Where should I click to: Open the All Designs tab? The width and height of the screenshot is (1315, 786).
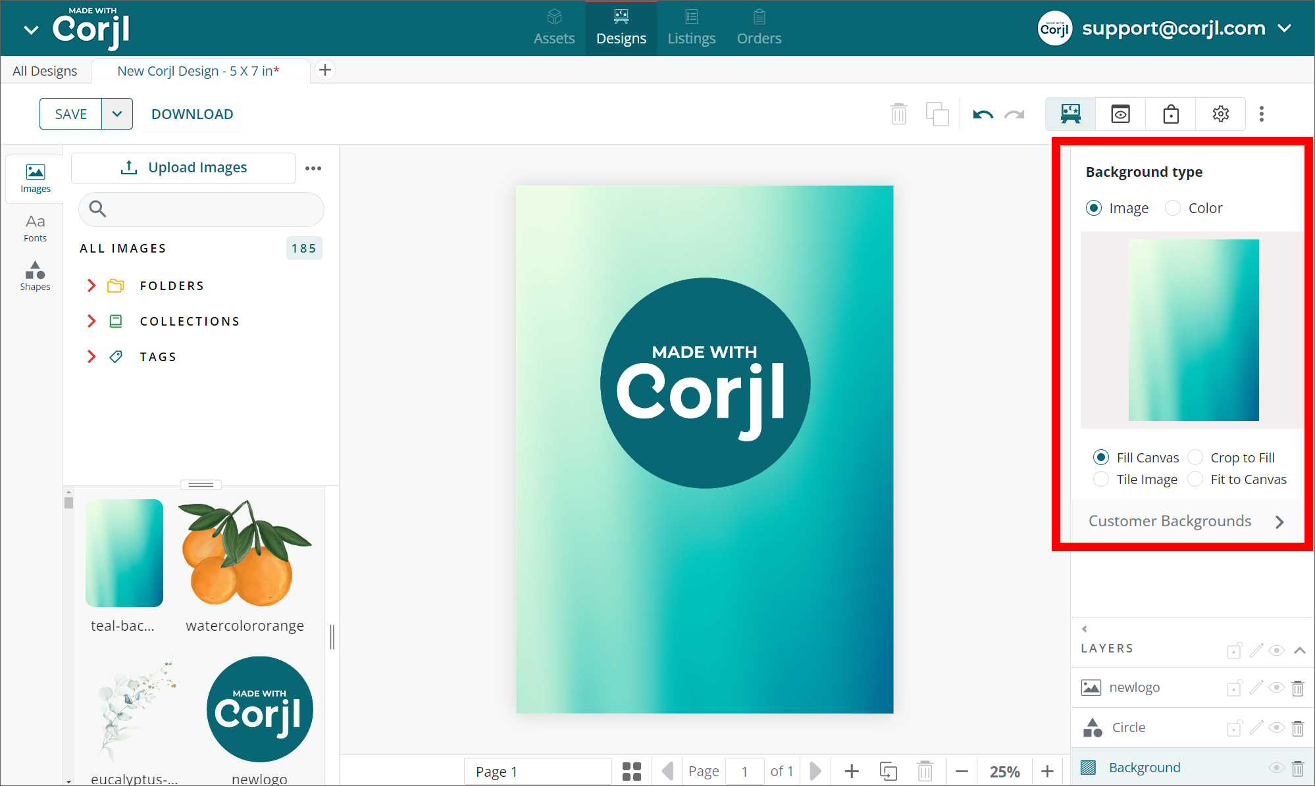[x=45, y=70]
